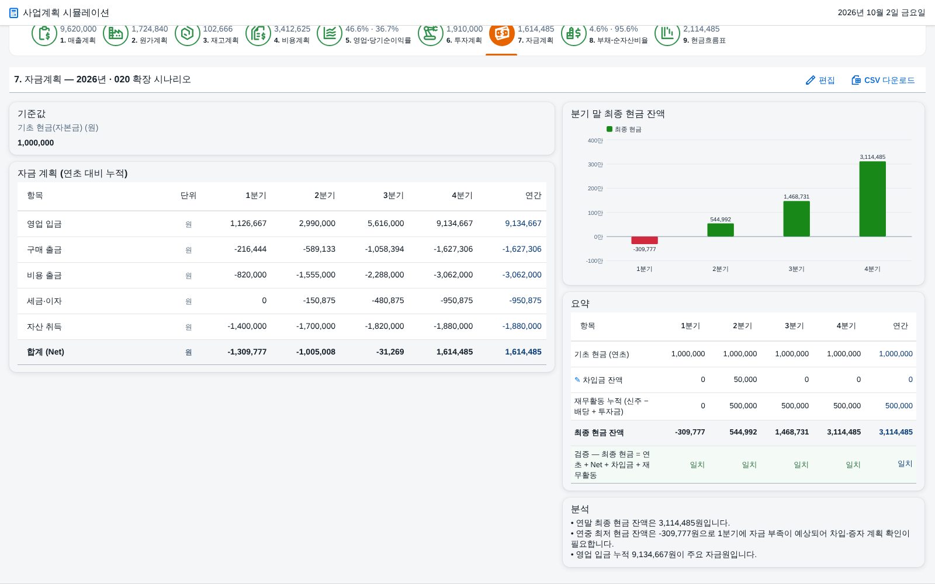Open the 재고계획 step icon

(x=188, y=34)
